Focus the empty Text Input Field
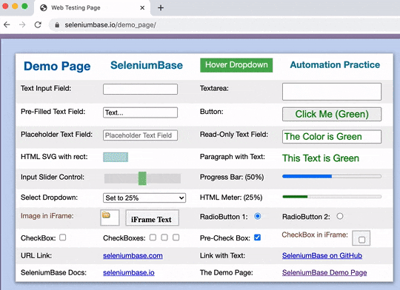 coord(140,90)
